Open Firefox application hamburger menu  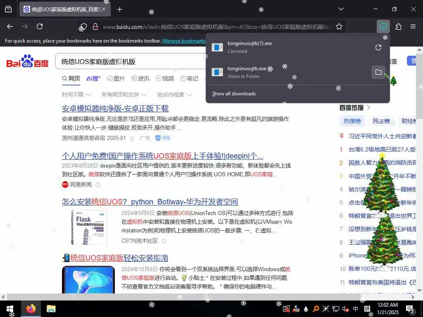click(x=413, y=26)
